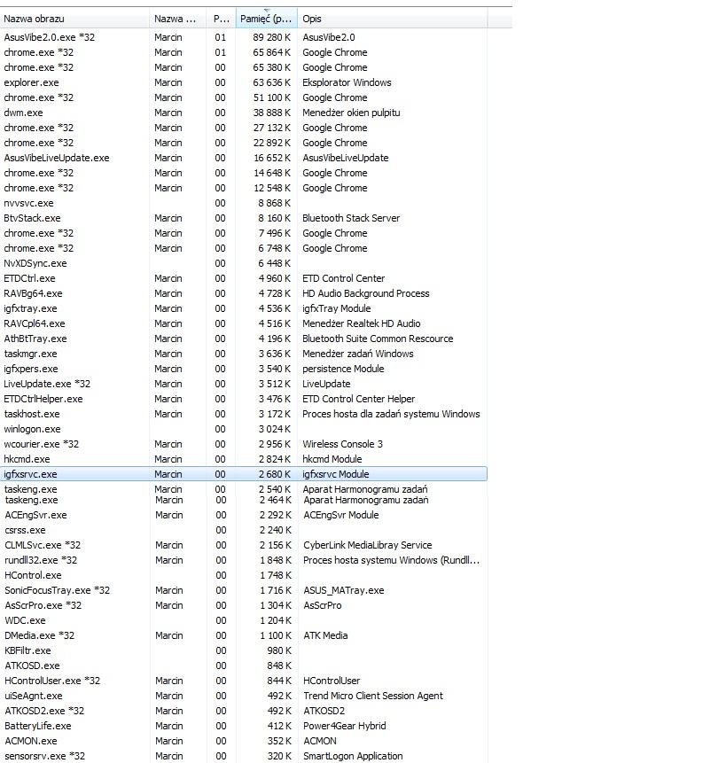Sort processes by the 'P...' CPU column header
This screenshot has height=763, width=726.
(222, 19)
